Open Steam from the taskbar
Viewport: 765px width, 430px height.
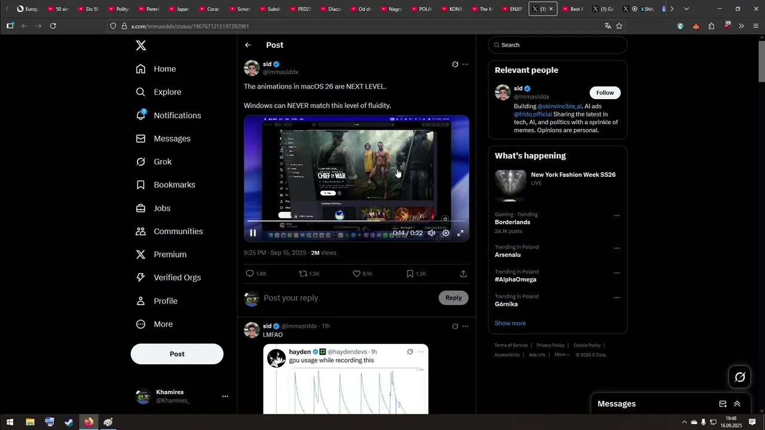coord(69,422)
